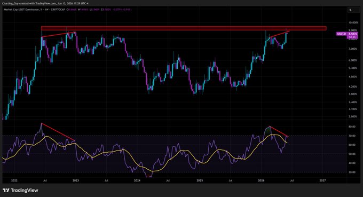
Task: Click the 2025 time axis label
Action: pos(200,180)
